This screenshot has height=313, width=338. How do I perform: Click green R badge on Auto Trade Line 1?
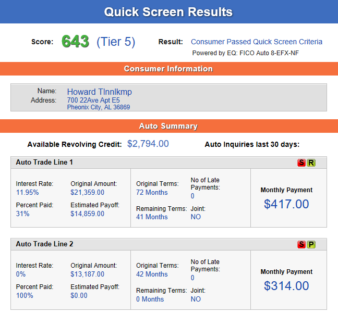pyautogui.click(x=311, y=163)
